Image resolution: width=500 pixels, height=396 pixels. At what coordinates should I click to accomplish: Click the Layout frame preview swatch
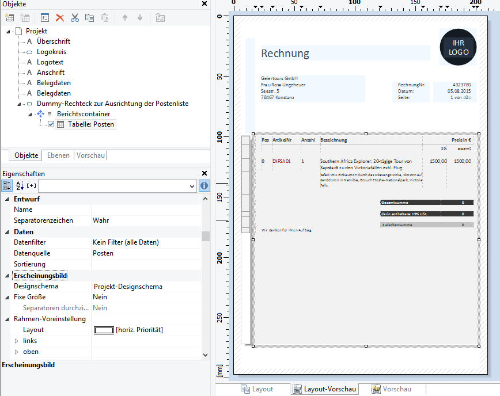click(104, 330)
